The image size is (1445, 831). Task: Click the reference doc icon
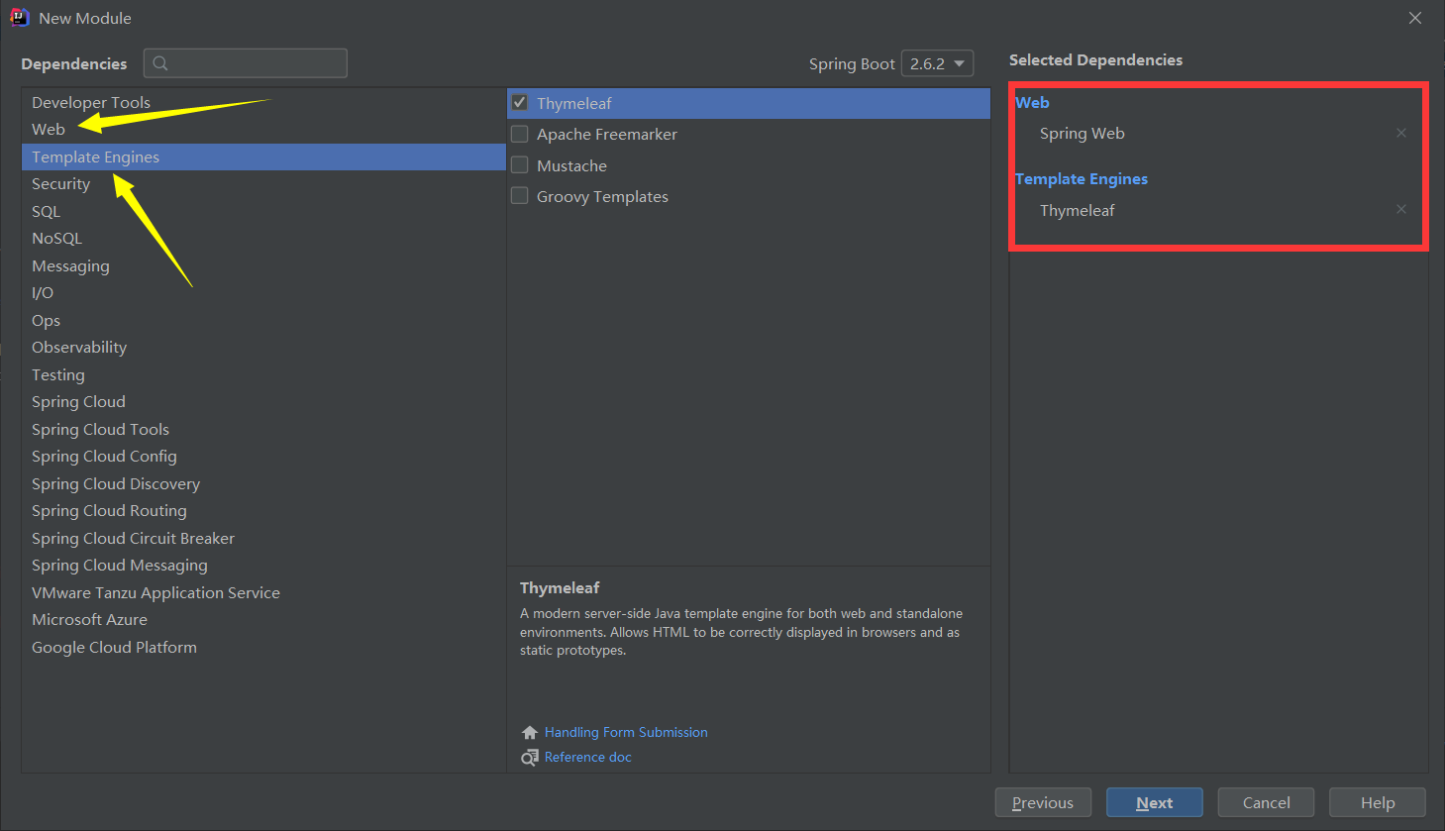[530, 758]
